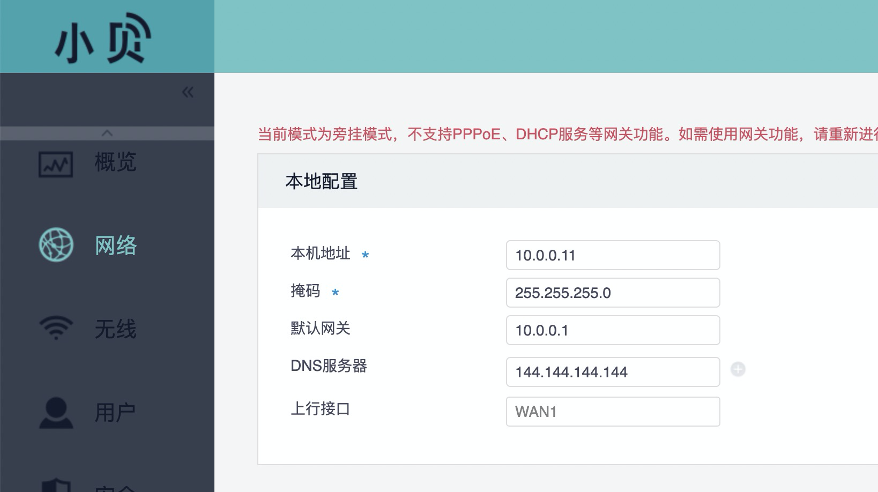Go to 网络 menu item
This screenshot has width=878, height=492.
point(116,245)
